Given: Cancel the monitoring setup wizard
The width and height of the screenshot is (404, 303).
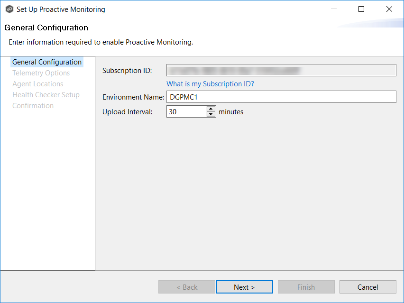Looking at the screenshot, I should click(x=367, y=287).
